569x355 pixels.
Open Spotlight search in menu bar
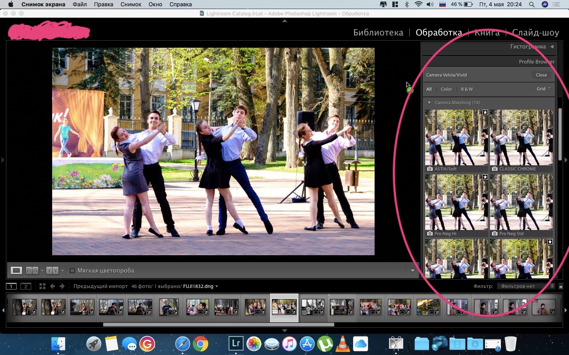532,4
